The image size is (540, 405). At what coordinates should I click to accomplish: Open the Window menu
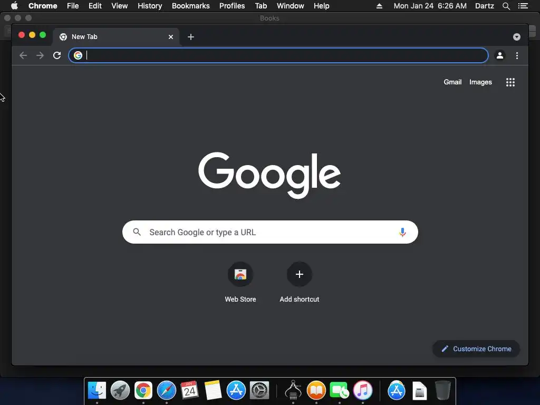click(291, 6)
